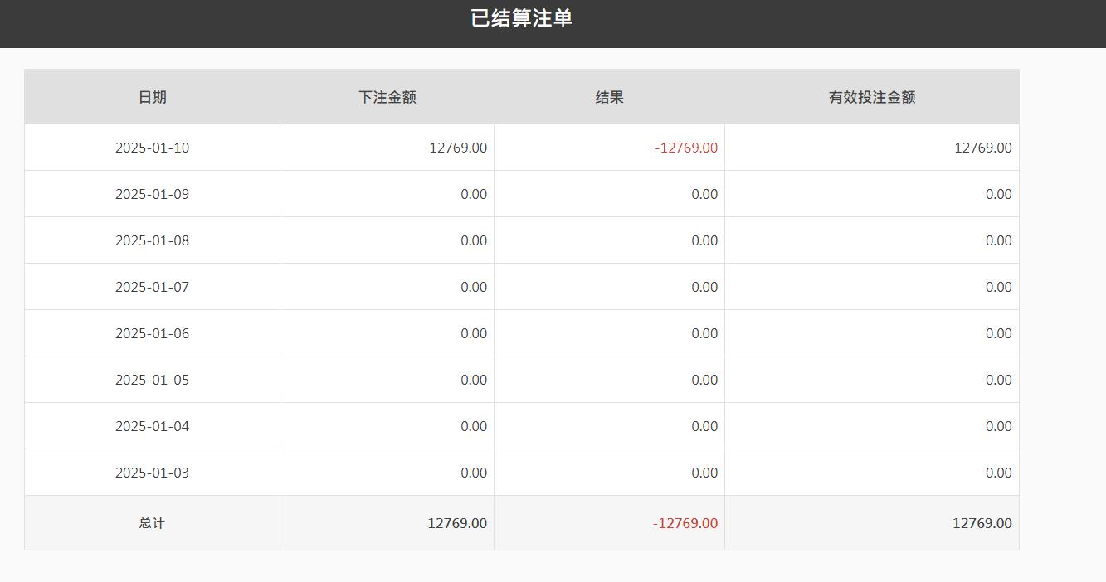Click the 日期 column header
The height and width of the screenshot is (582, 1106).
[x=153, y=97]
